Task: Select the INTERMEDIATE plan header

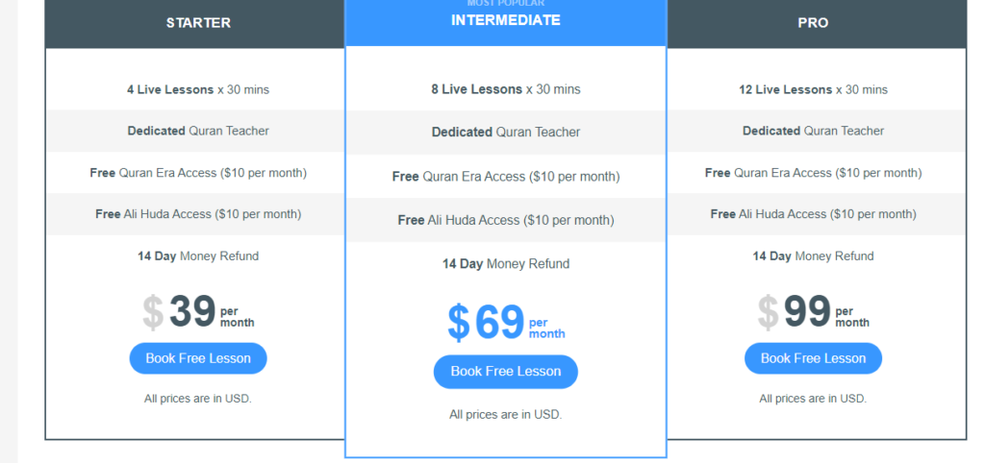Action: [x=505, y=20]
